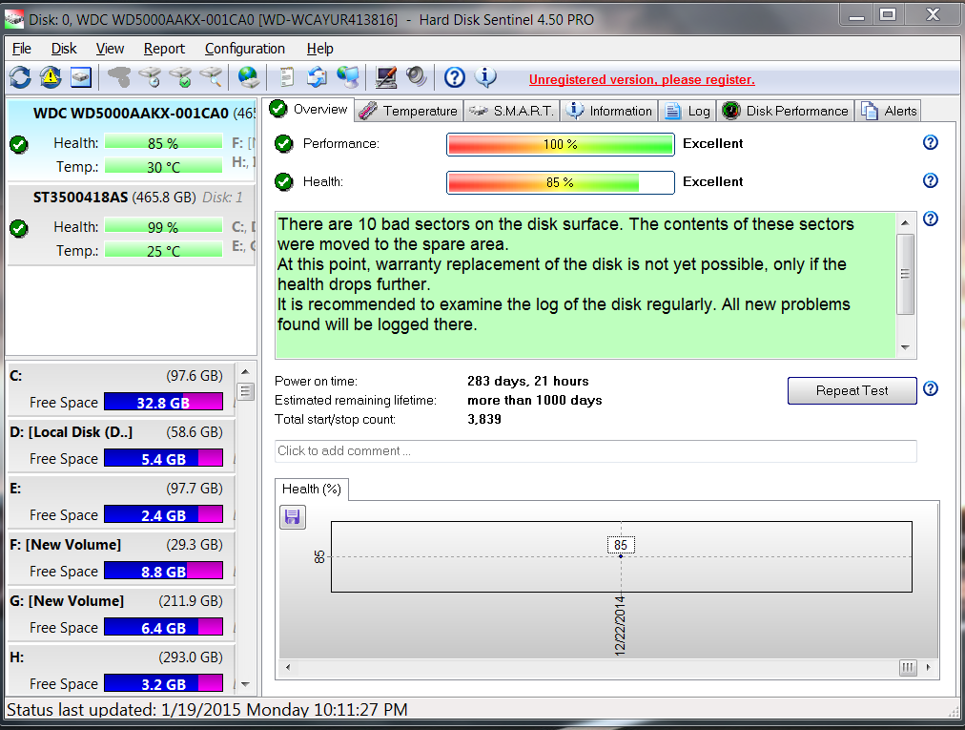The image size is (965, 730).
Task: Select the C: partition entry
Action: point(121,389)
